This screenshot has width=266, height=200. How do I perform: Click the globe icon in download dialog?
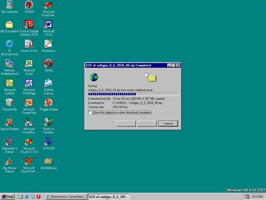[94, 77]
